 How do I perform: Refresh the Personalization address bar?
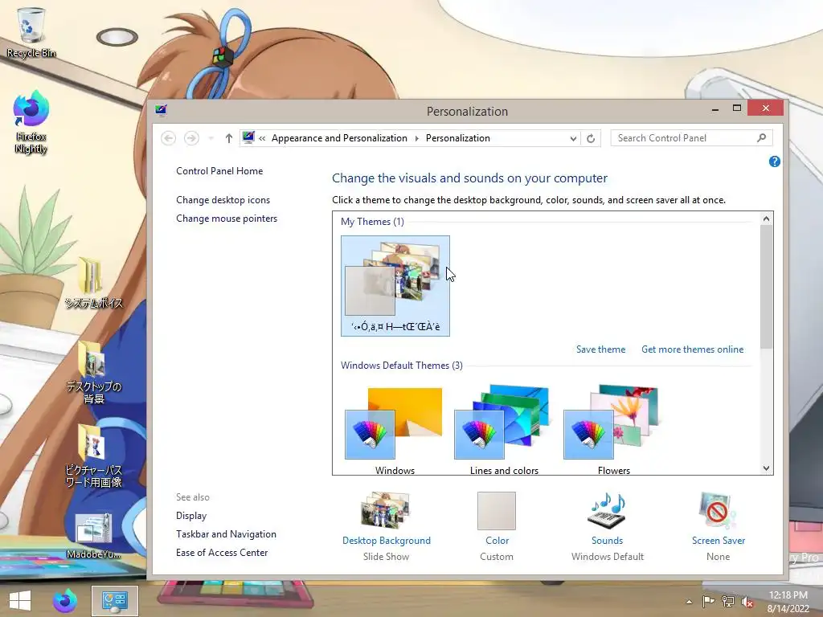(591, 138)
